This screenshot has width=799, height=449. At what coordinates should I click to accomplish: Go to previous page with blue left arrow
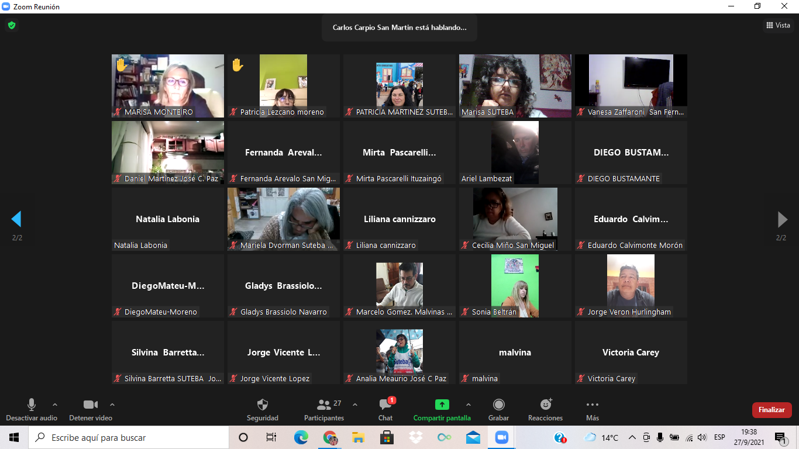[16, 219]
